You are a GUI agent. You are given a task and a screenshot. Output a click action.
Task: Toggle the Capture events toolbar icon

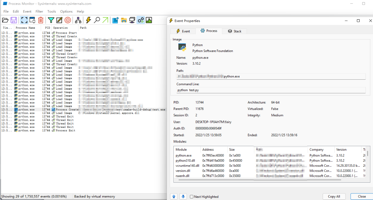[x=24, y=20]
